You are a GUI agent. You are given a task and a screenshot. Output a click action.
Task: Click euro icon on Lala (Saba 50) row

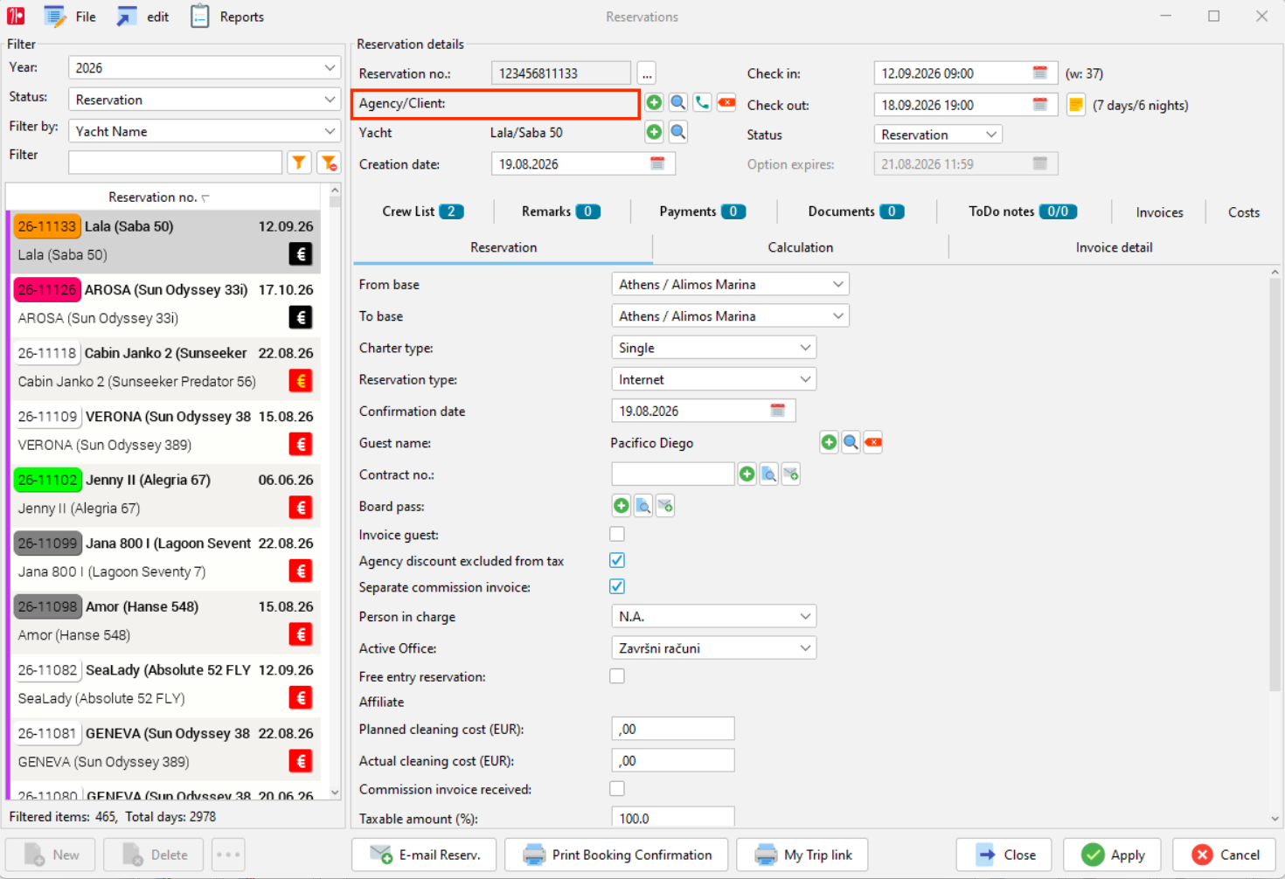[x=301, y=254]
